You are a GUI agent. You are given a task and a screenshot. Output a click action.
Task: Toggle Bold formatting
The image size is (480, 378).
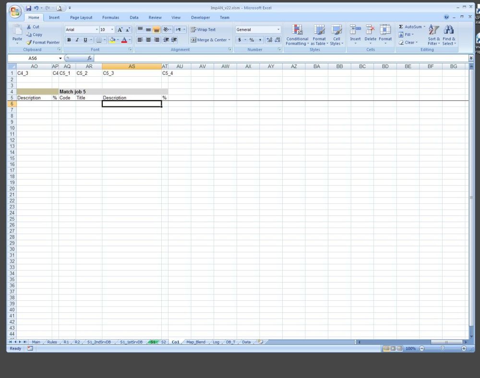tap(69, 40)
